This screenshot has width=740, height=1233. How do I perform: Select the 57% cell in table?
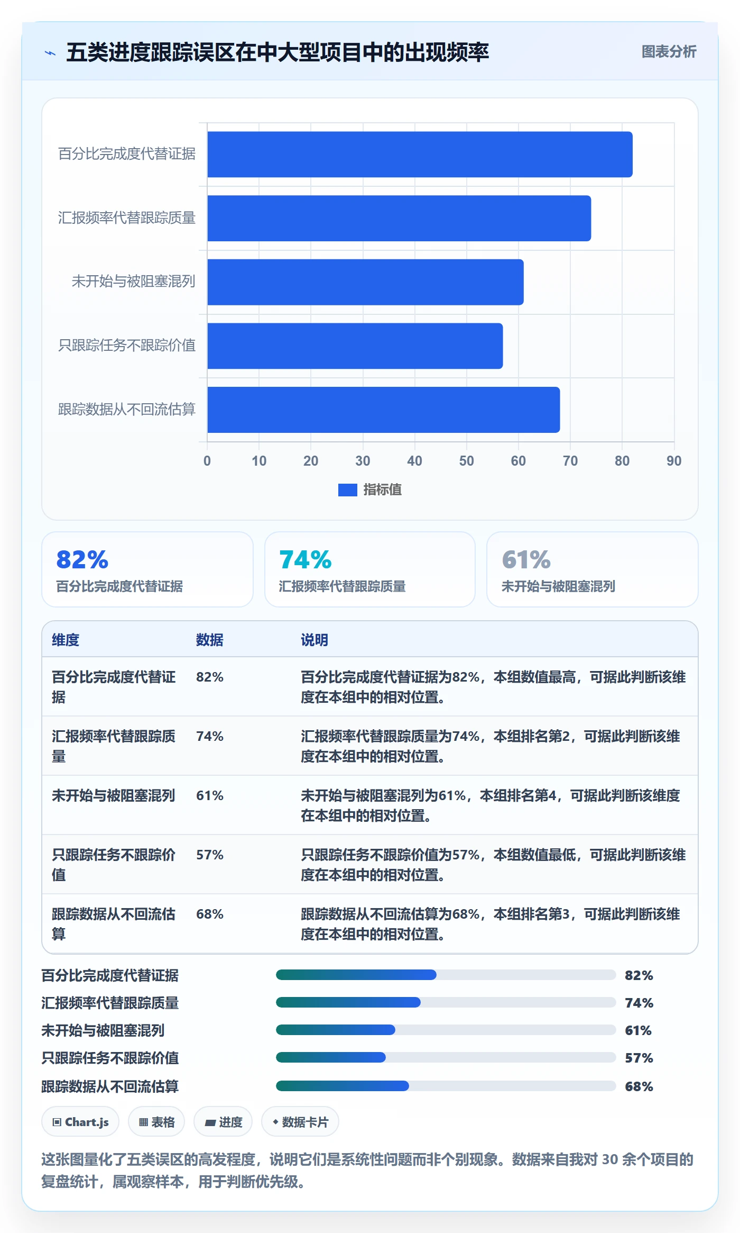[210, 855]
